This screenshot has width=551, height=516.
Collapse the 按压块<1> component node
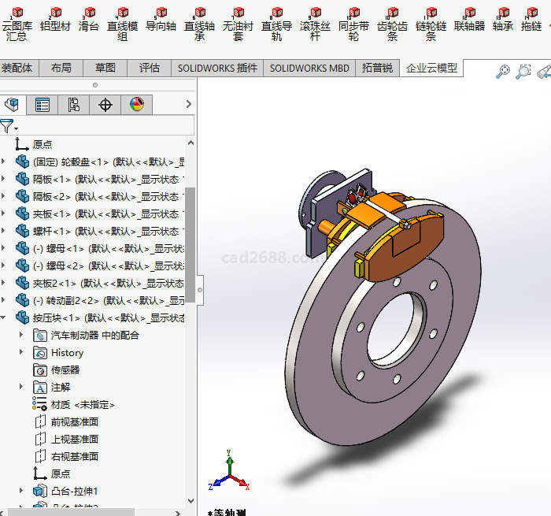(x=4, y=318)
